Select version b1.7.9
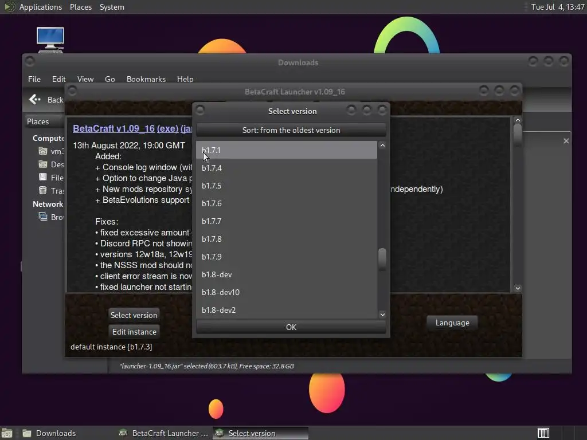 coord(287,257)
